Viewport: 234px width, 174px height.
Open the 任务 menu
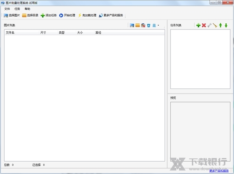pyautogui.click(x=17, y=9)
